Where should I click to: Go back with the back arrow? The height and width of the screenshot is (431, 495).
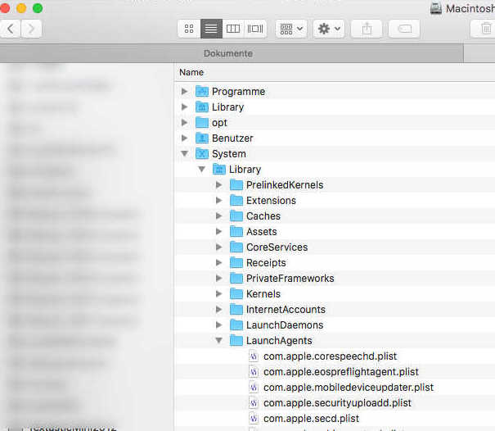(11, 29)
